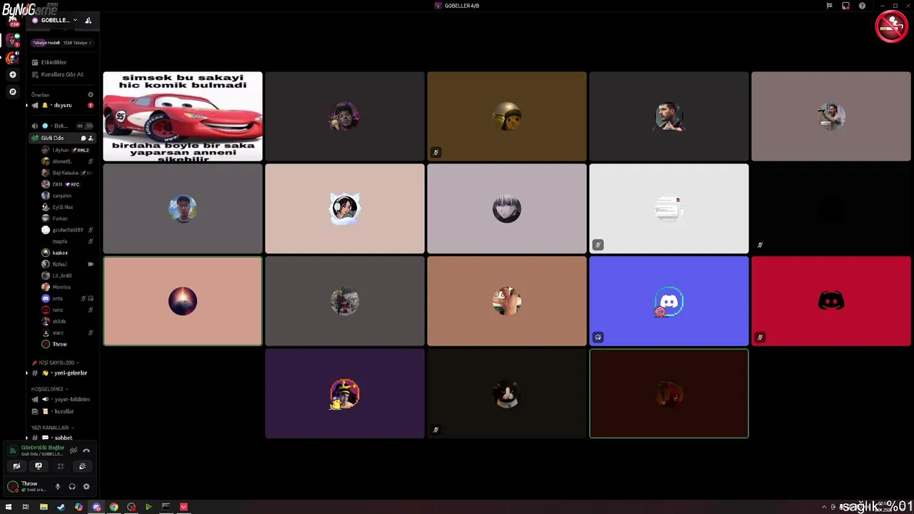Open the duyuru announcement channel
The height and width of the screenshot is (514, 914).
[x=62, y=105]
